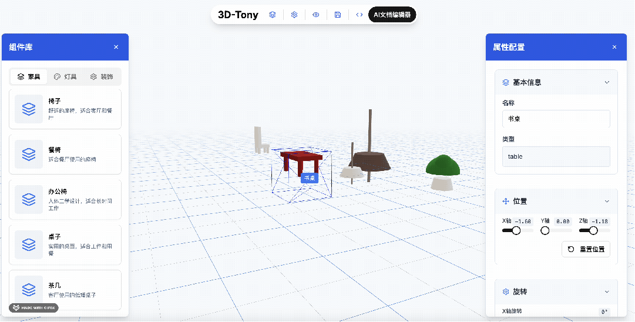Image resolution: width=635 pixels, height=322 pixels.
Task: Click the 灯具 tab palette icon
Action: 57,76
